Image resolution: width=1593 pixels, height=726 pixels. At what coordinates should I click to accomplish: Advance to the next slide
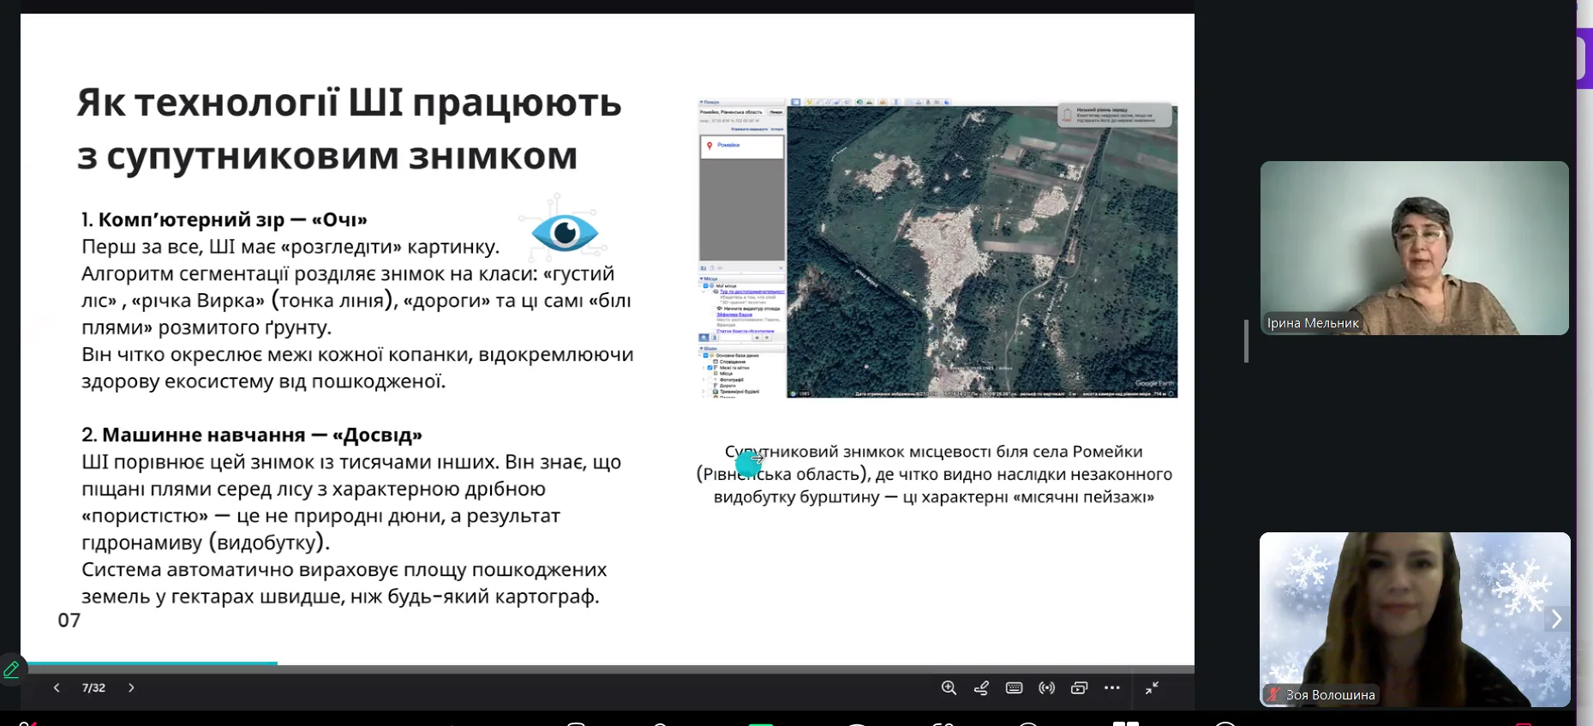coord(131,687)
